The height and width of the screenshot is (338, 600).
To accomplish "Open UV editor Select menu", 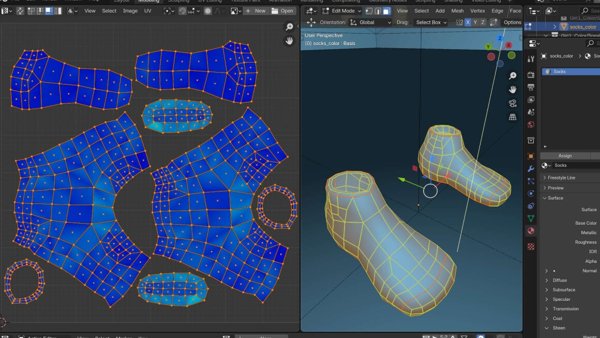I will (109, 11).
